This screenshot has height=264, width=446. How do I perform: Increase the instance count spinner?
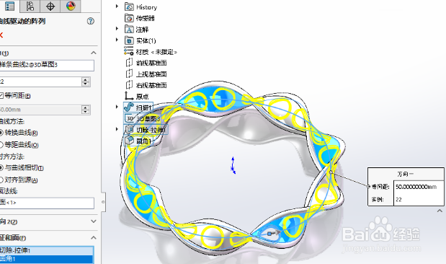click(x=85, y=79)
